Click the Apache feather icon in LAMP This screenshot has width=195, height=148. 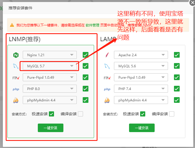pos(107,55)
